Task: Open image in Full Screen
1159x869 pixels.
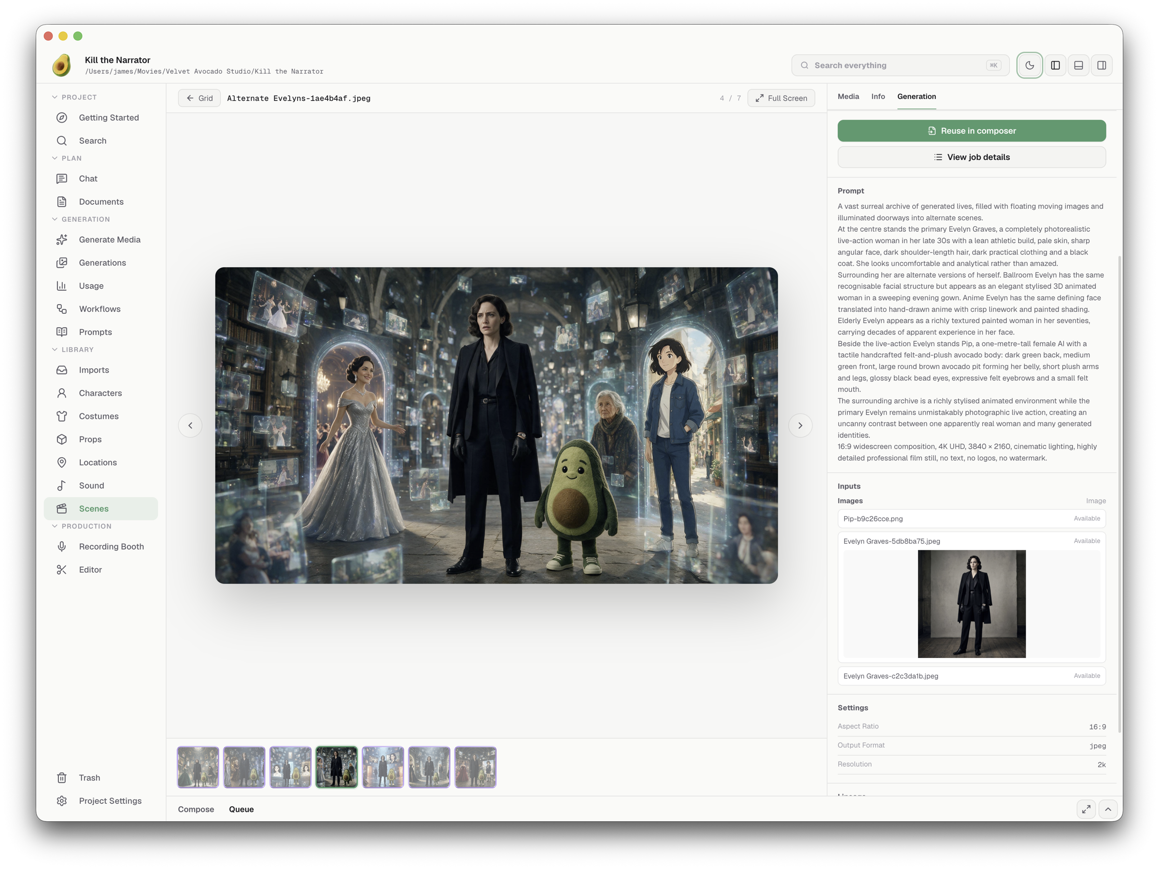Action: pos(781,98)
